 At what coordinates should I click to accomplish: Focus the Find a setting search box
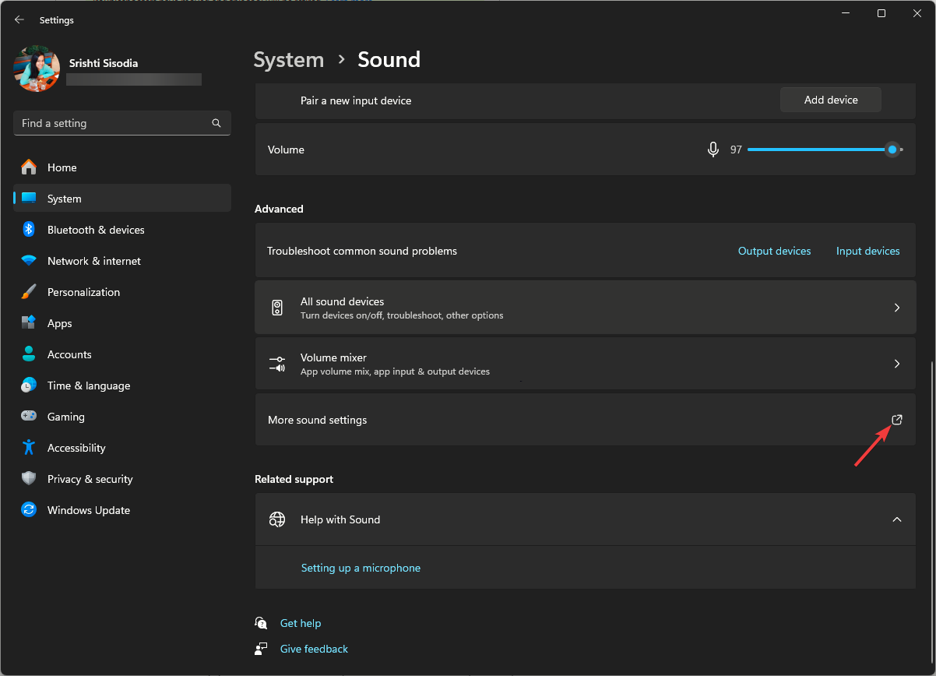pyautogui.click(x=122, y=123)
